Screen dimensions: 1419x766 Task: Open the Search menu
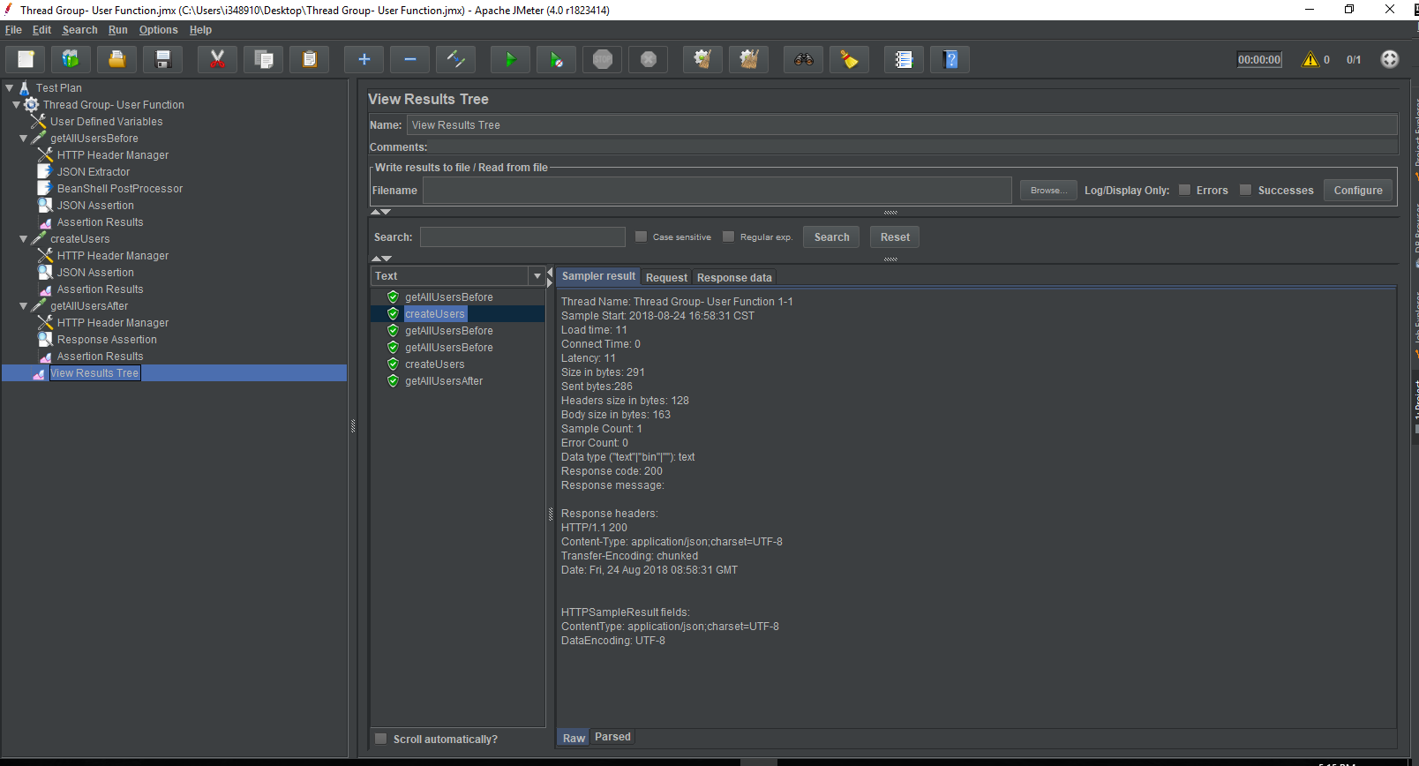pos(79,30)
